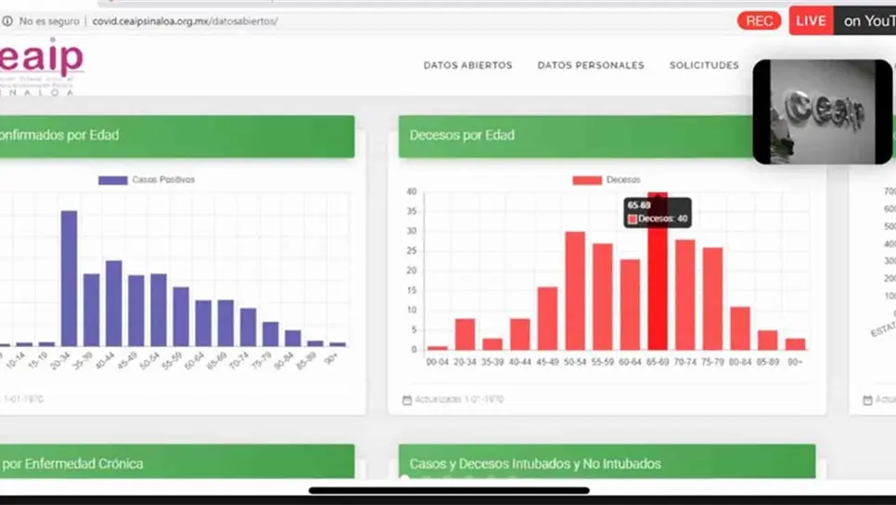Image resolution: width=896 pixels, height=505 pixels.
Task: Click the ceaip video thumbnail overlay
Action: (823, 111)
